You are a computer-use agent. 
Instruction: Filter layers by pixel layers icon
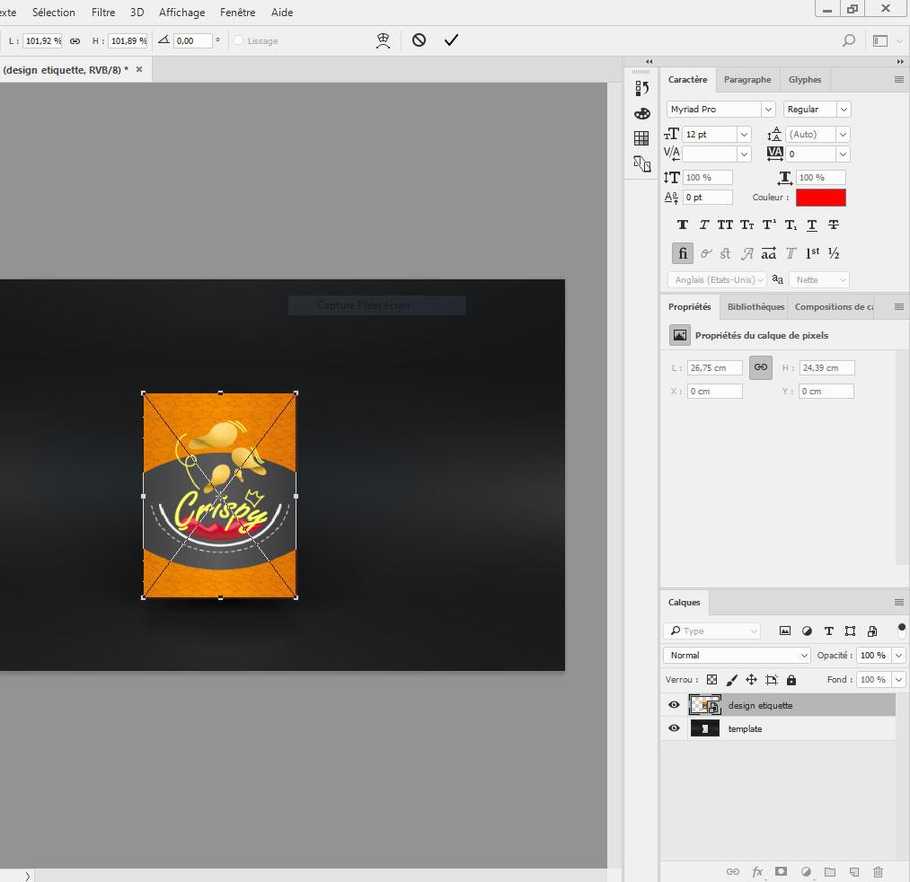point(784,631)
